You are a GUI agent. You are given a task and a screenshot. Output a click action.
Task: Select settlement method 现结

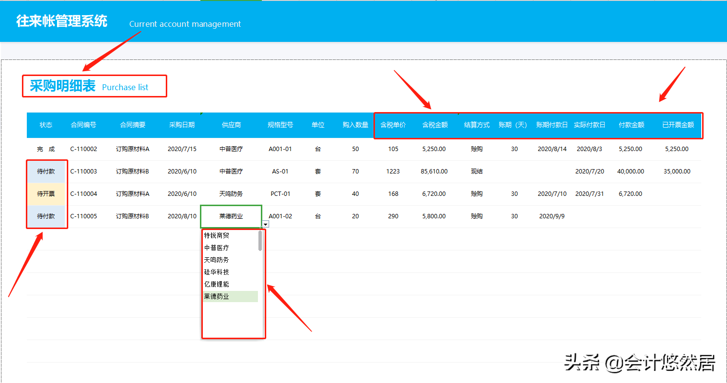click(x=477, y=172)
